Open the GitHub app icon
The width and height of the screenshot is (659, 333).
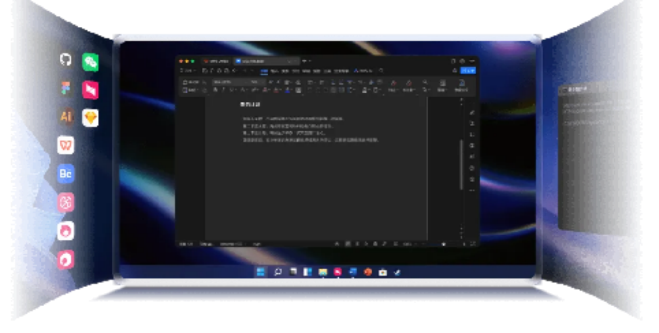[65, 60]
